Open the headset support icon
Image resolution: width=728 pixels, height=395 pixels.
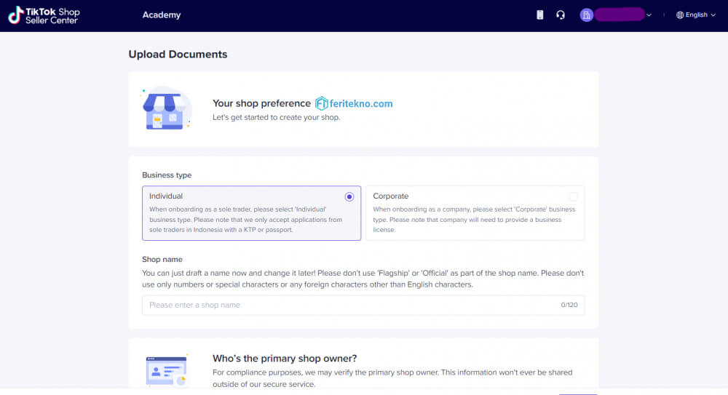[x=561, y=15]
